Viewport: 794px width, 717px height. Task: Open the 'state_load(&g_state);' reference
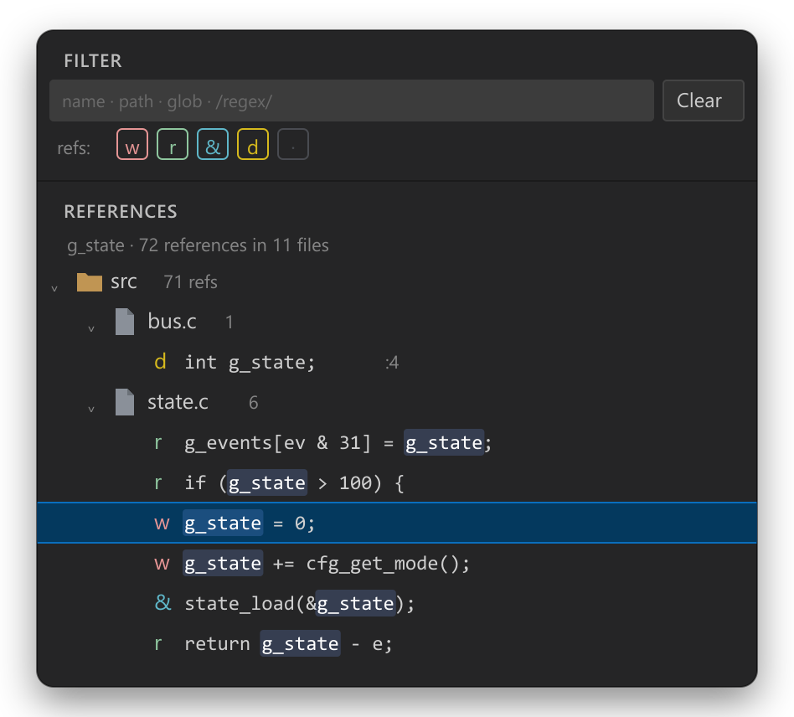[397, 603]
